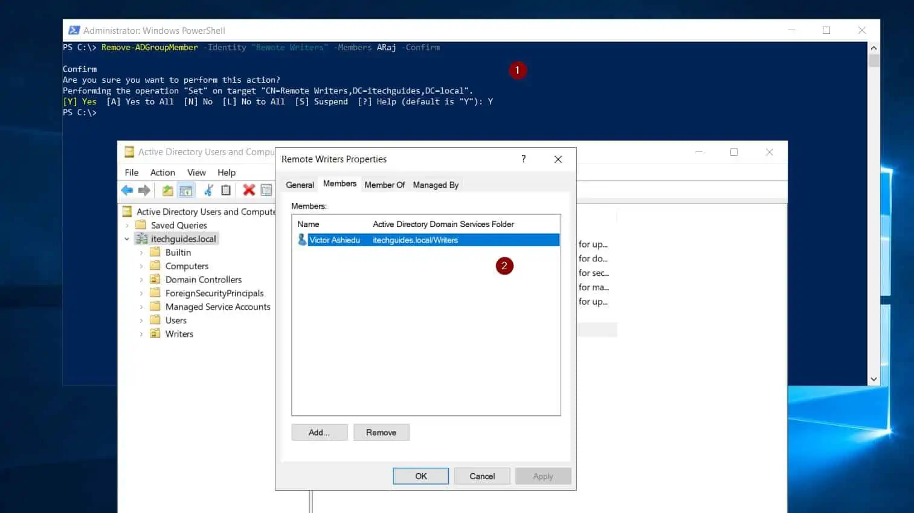This screenshot has width=914, height=513.
Task: Expand the Writers organizational unit
Action: (141, 334)
